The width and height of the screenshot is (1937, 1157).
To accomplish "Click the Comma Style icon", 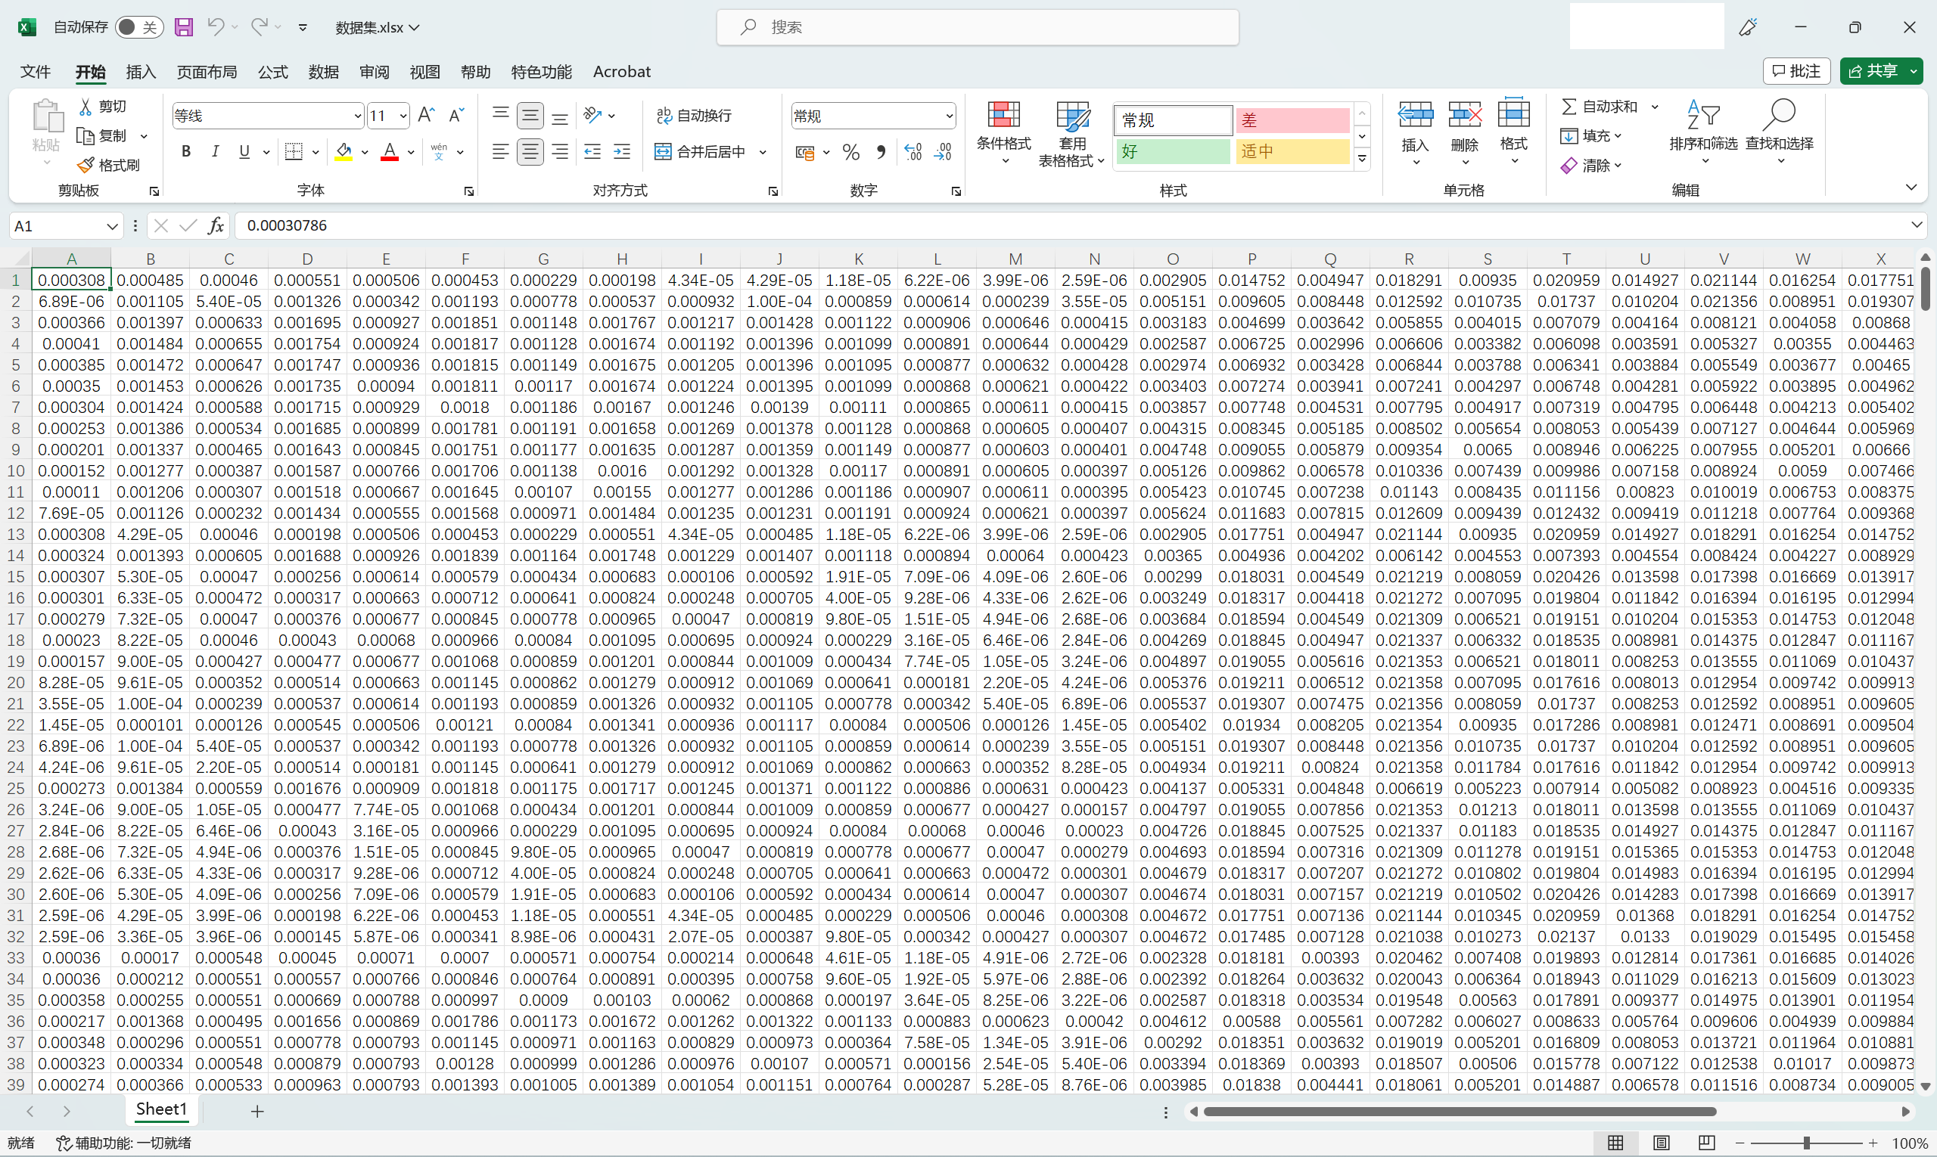I will click(881, 152).
